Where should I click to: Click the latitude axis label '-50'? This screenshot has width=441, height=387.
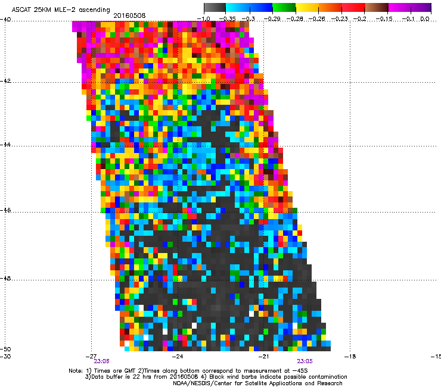pyautogui.click(x=5, y=349)
